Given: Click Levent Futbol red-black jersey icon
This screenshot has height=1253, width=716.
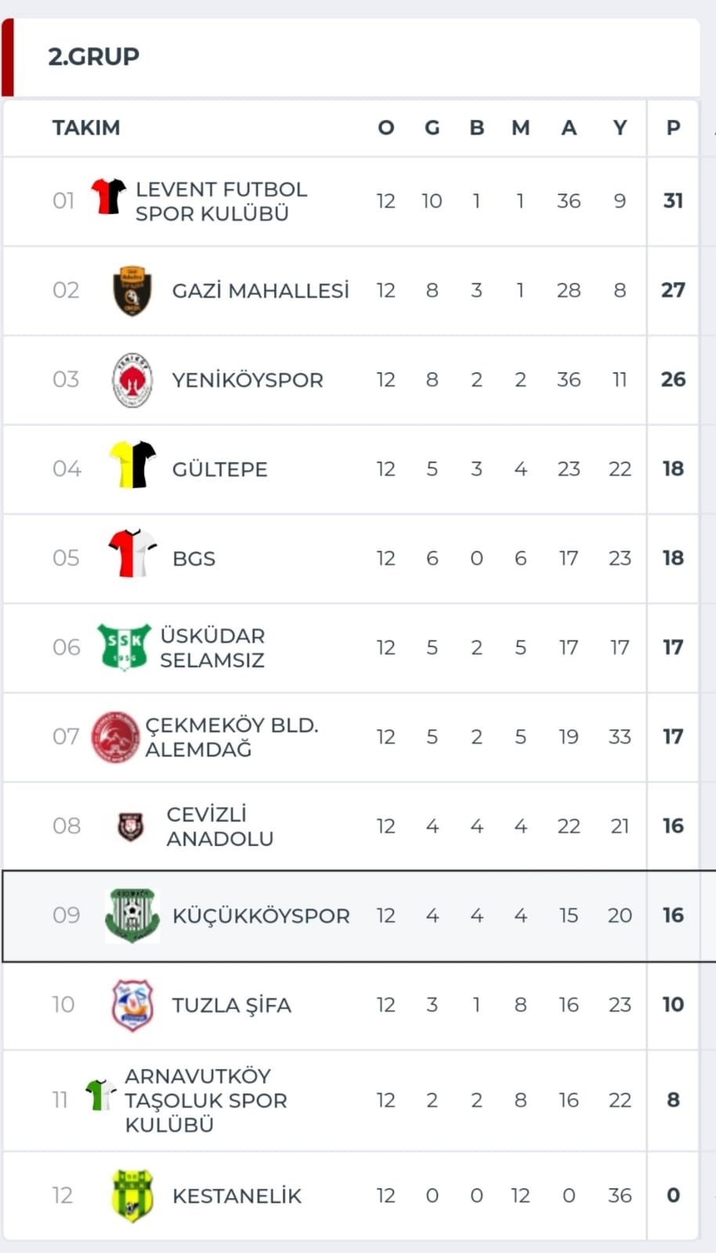Looking at the screenshot, I should point(108,196).
